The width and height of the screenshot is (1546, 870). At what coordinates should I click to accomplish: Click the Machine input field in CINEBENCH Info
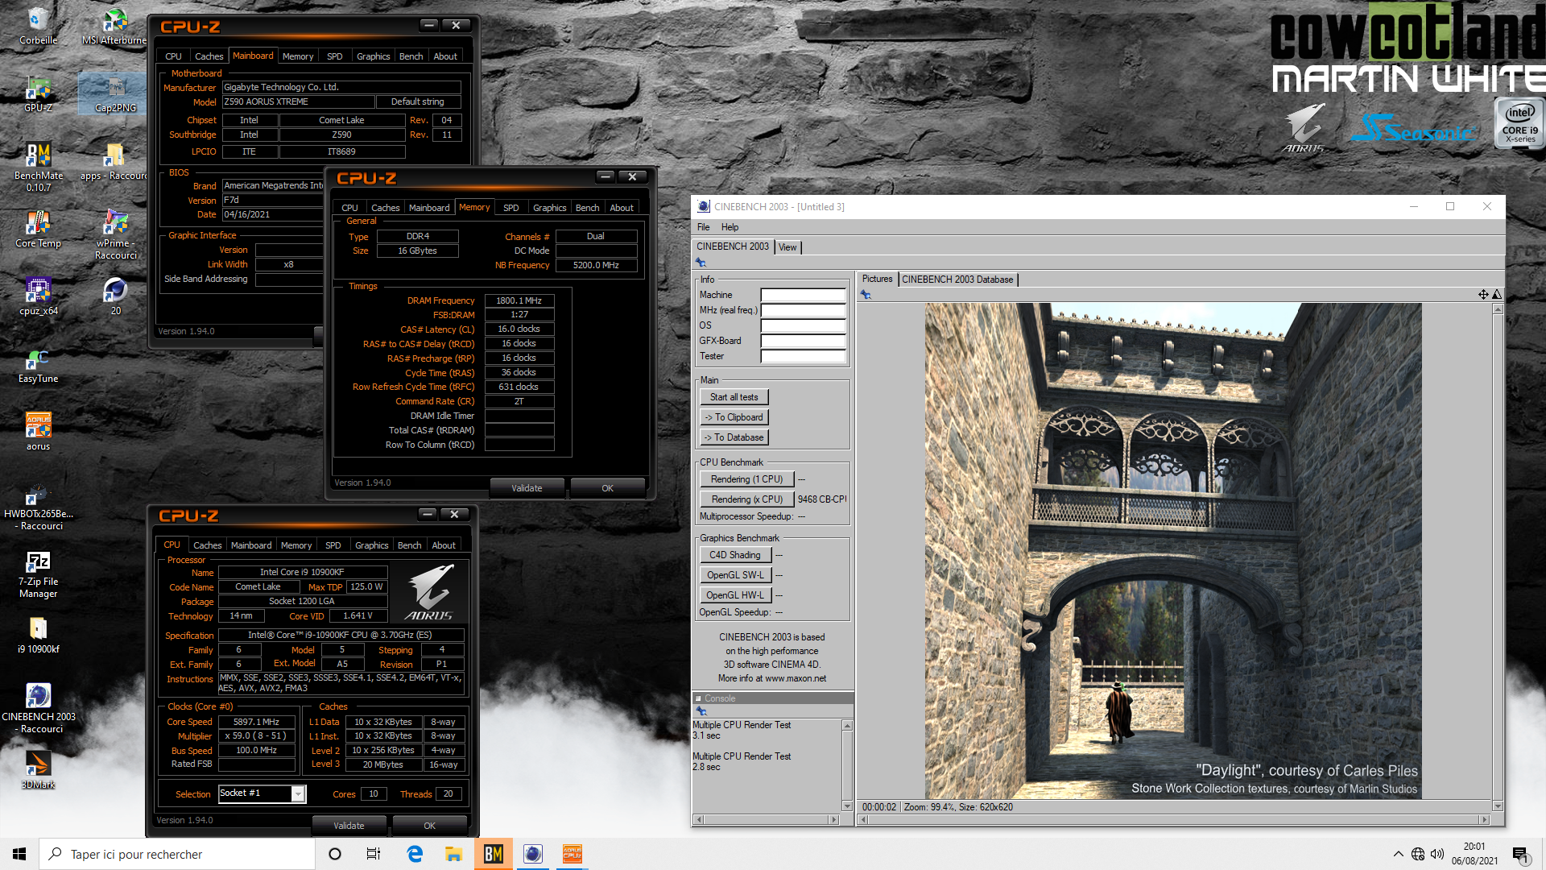(x=803, y=295)
